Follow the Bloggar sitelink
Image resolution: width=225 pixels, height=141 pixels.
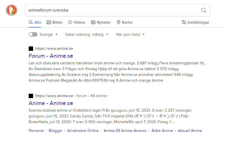coord(55,131)
